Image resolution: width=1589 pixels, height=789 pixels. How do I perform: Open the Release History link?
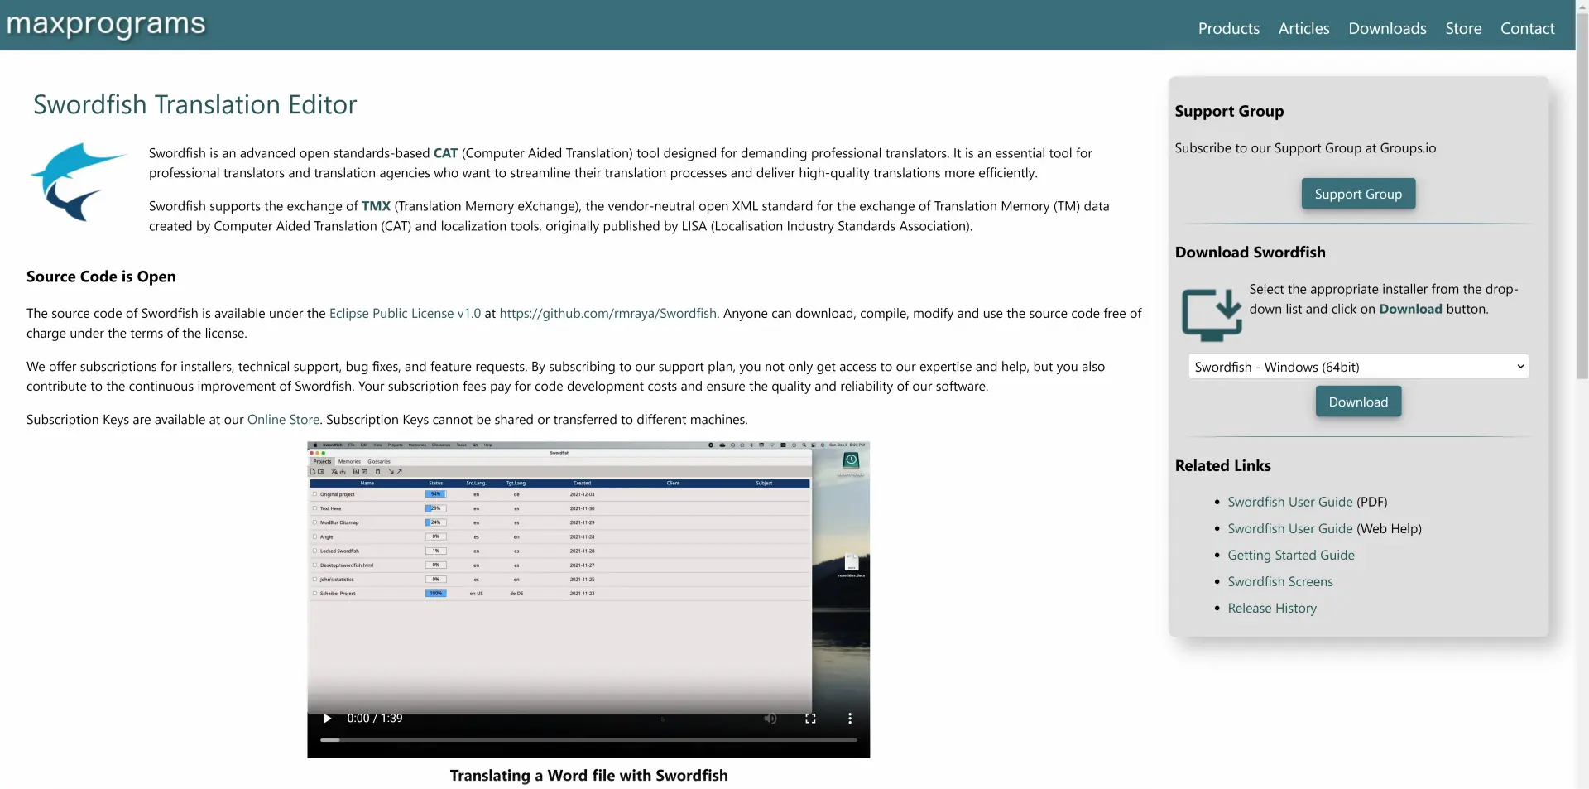(1272, 608)
